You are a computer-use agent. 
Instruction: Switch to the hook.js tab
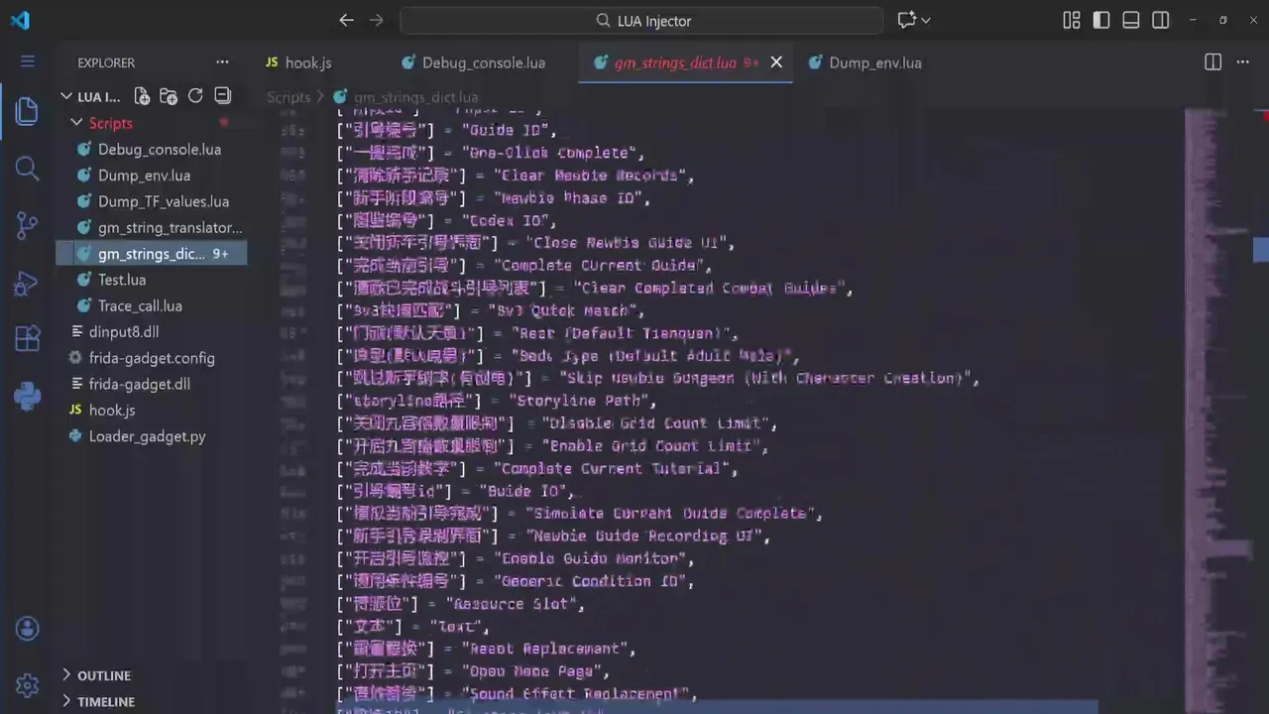pos(298,62)
